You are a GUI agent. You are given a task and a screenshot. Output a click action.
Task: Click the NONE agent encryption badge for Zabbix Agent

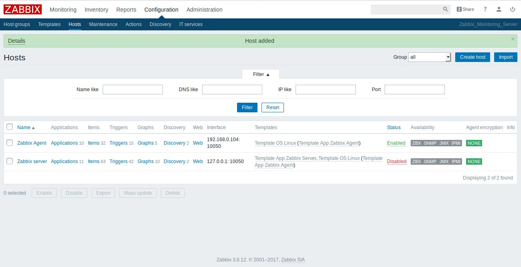click(474, 143)
